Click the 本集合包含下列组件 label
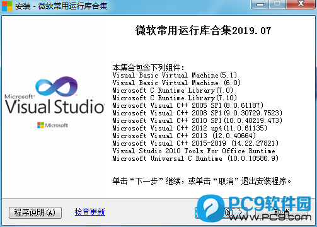Viewport: 317px width, 227px height. [x=148, y=67]
